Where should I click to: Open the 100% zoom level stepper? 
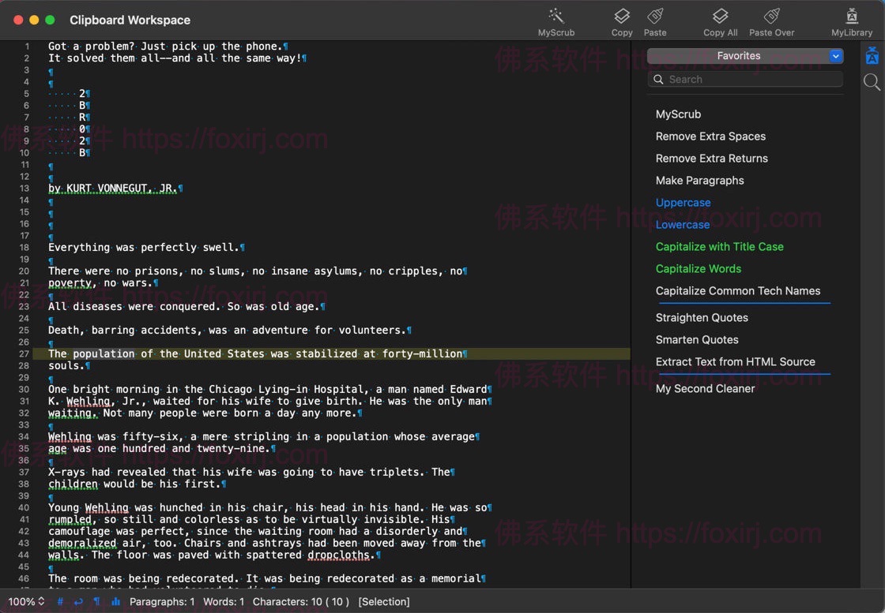pyautogui.click(x=27, y=602)
